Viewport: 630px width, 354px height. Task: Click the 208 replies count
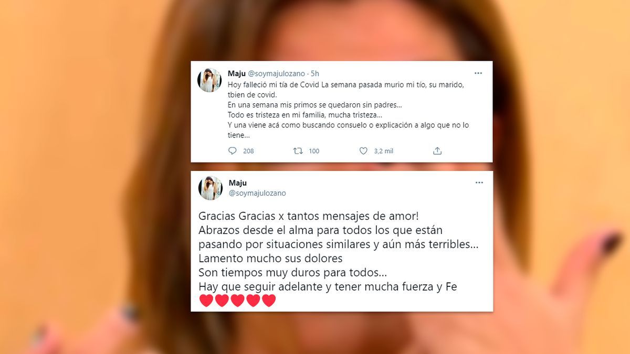click(248, 151)
